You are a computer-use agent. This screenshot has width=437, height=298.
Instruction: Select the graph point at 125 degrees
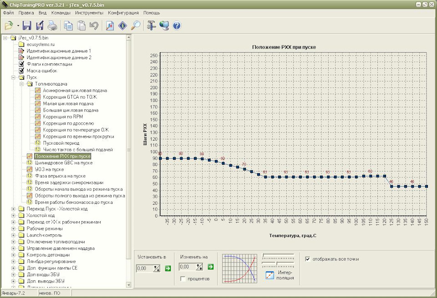click(x=391, y=187)
